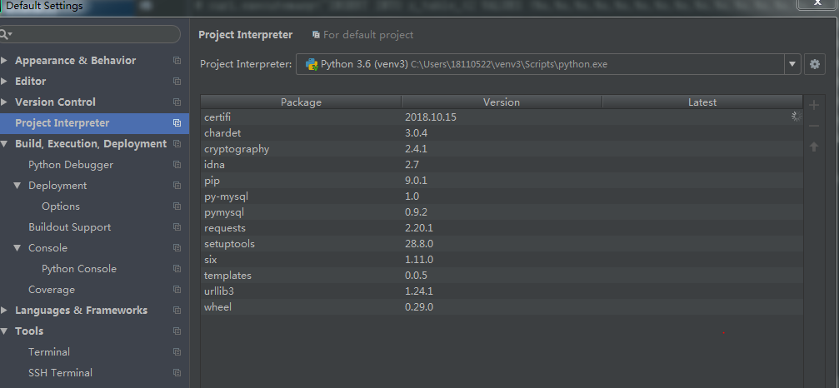This screenshot has width=839, height=388.
Task: Click the Package column header
Action: [301, 102]
